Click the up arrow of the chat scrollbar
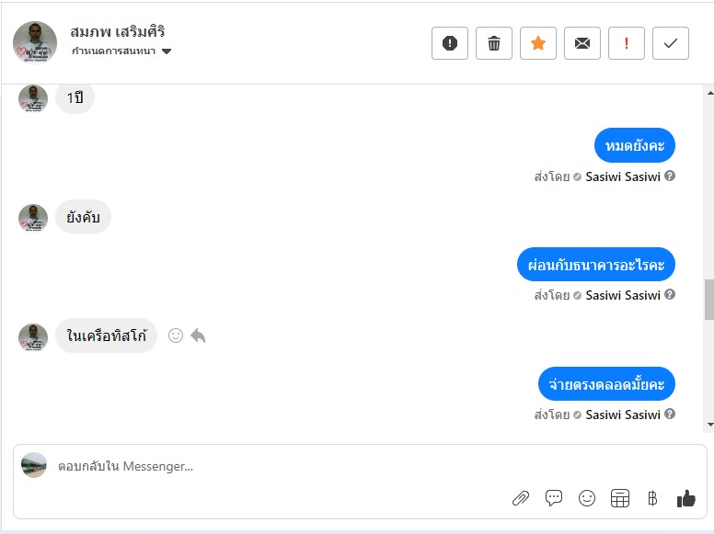This screenshot has width=714, height=534. (x=708, y=93)
